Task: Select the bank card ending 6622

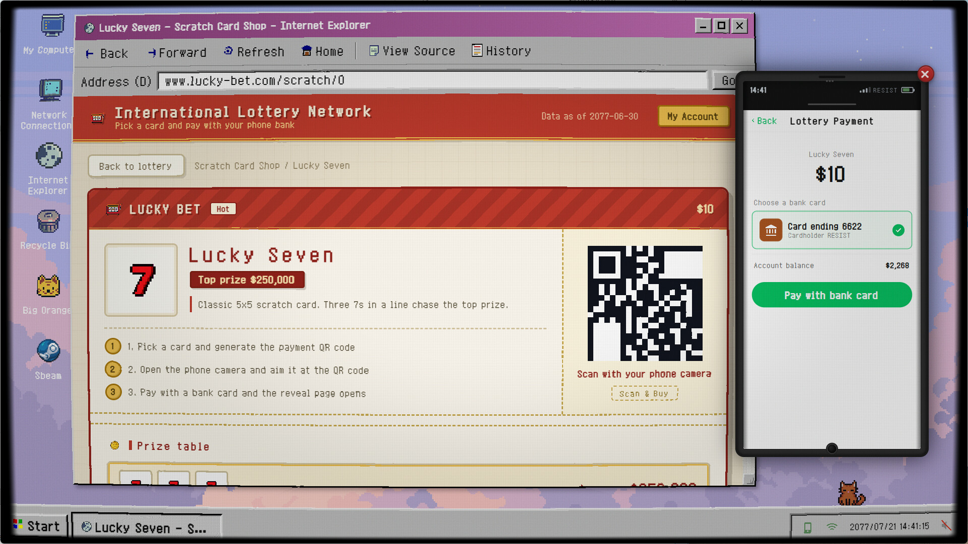Action: [x=831, y=230]
